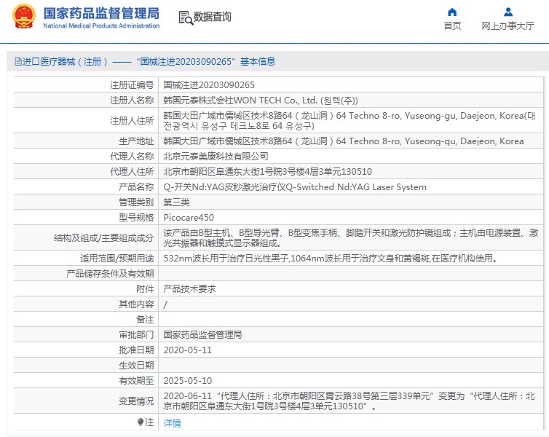Select the 附件 label
Image resolution: width=549 pixels, height=437 pixels.
point(145,289)
